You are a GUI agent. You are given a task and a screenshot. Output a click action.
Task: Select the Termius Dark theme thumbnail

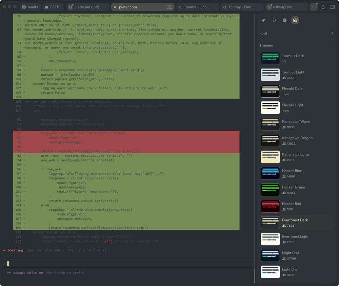click(270, 58)
